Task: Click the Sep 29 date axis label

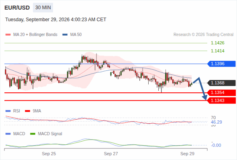Action: tap(187, 154)
